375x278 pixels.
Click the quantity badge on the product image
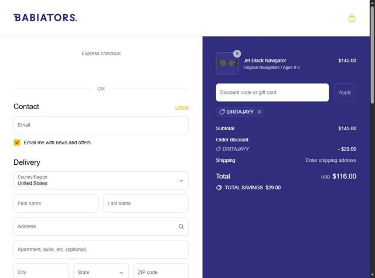(x=237, y=53)
